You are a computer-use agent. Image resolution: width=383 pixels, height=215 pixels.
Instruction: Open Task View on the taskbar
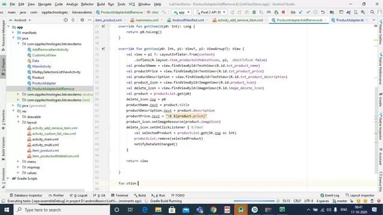tap(130, 210)
